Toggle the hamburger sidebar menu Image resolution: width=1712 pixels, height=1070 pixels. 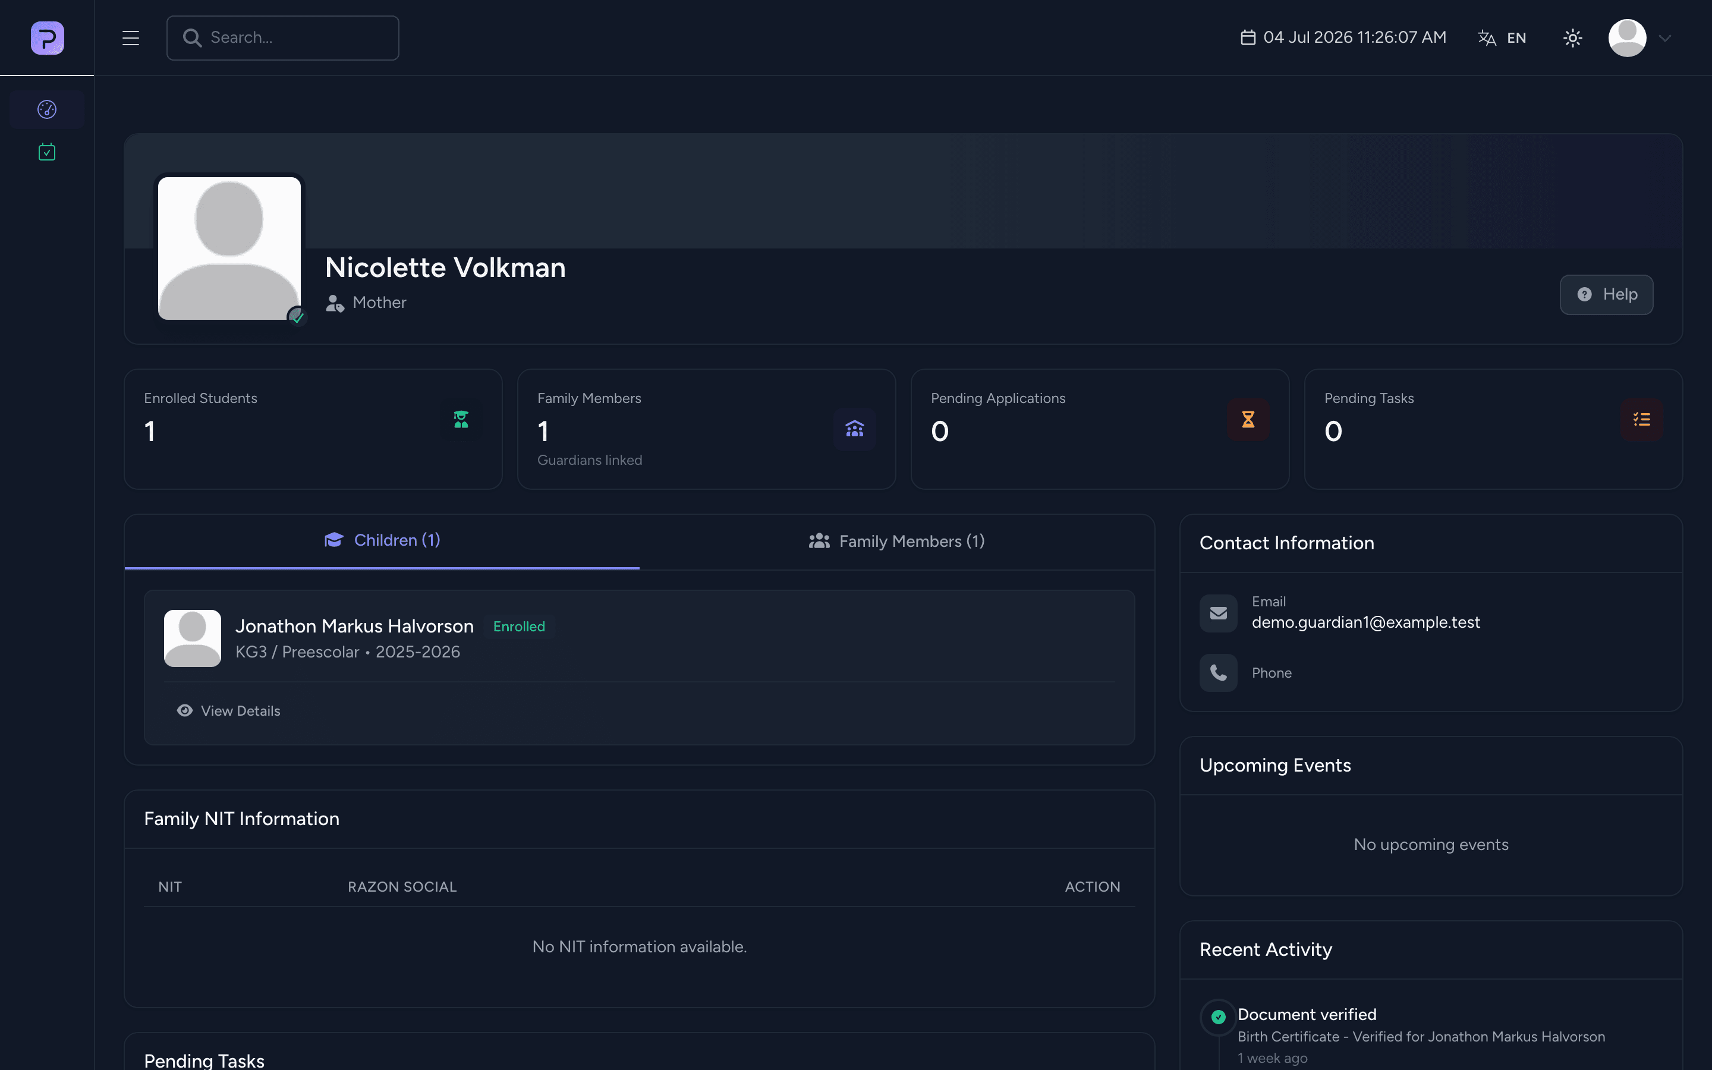tap(130, 37)
